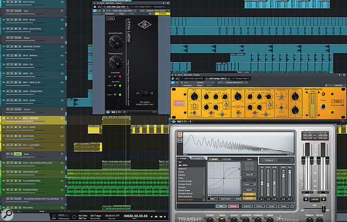Open E-Bass Distortion preset dropdown in Vertigo window
Image resolution: width=347 pixels, height=222 pixels.
pos(235,82)
